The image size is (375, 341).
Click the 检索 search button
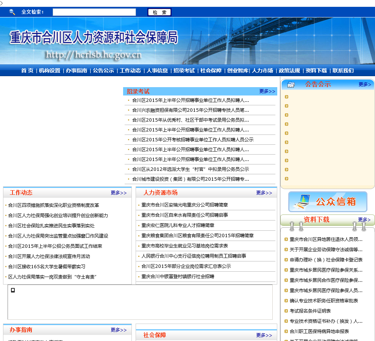(x=159, y=12)
